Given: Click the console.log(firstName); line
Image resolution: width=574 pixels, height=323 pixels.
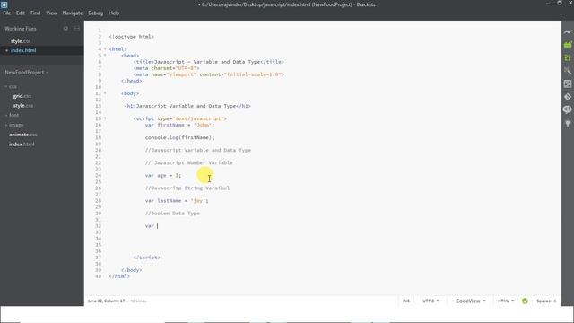Looking at the screenshot, I should (x=179, y=137).
